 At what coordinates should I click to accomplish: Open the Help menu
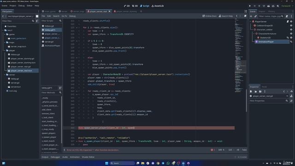click(37, 6)
